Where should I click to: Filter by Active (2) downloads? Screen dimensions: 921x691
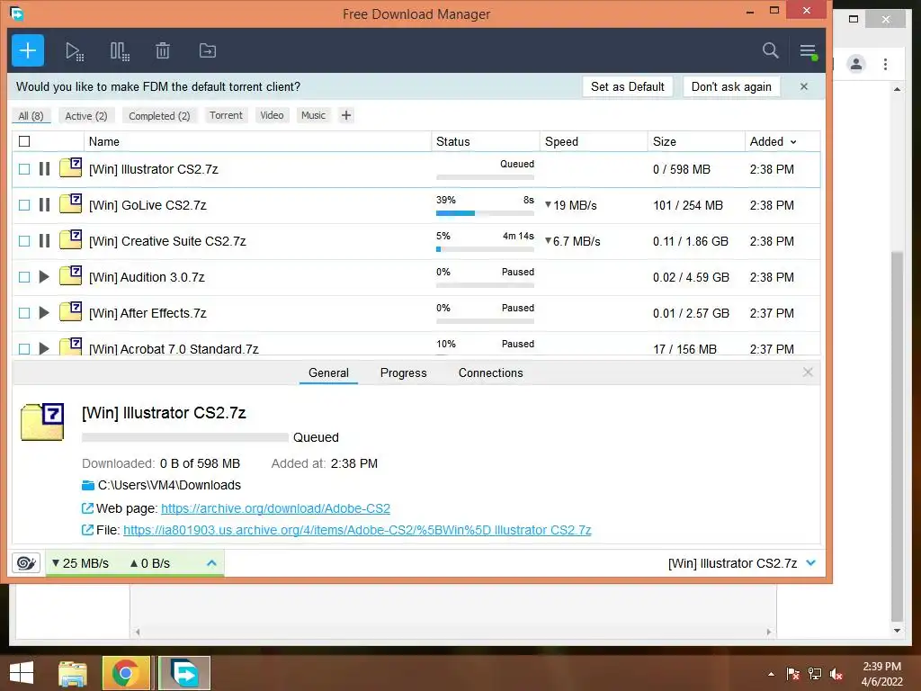click(x=86, y=116)
